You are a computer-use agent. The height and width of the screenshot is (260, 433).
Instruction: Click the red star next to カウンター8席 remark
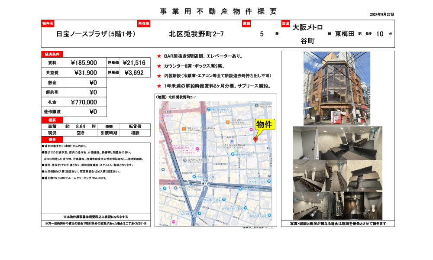pos(159,65)
